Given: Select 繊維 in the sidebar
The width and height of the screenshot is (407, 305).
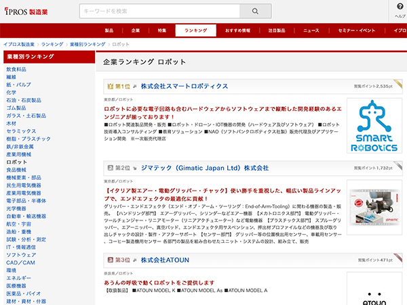Looking at the screenshot, I should pos(11,77).
